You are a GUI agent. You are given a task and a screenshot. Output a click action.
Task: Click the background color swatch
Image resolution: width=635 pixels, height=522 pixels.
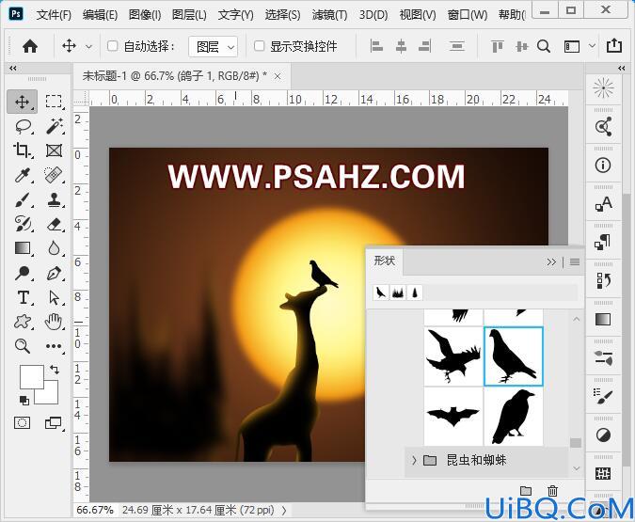click(51, 395)
